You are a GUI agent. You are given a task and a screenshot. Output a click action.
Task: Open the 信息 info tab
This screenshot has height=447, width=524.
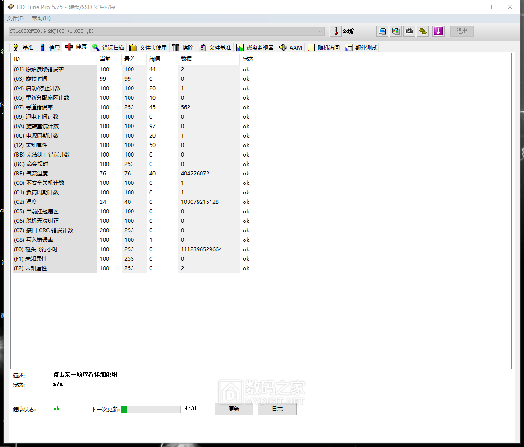(50, 47)
